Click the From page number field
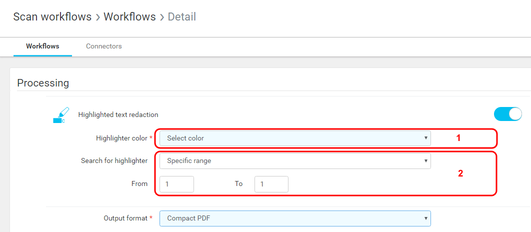Viewport: 531px width, 232px height. coord(176,184)
